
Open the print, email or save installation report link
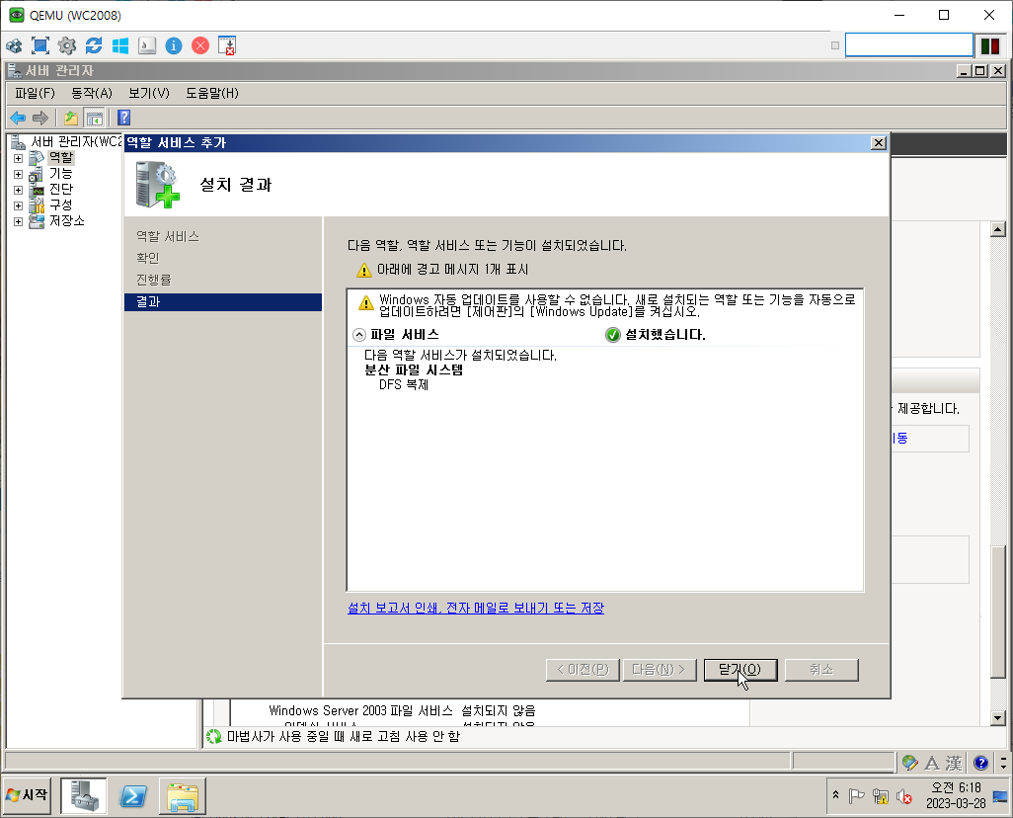click(x=476, y=609)
